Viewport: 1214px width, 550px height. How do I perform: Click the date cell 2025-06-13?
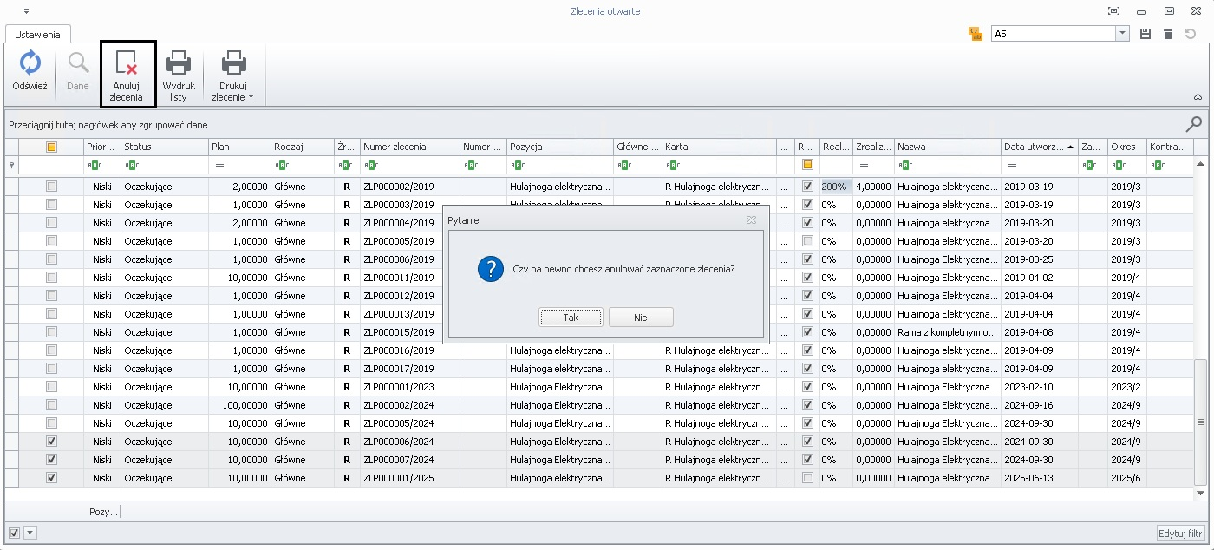(x=1040, y=478)
